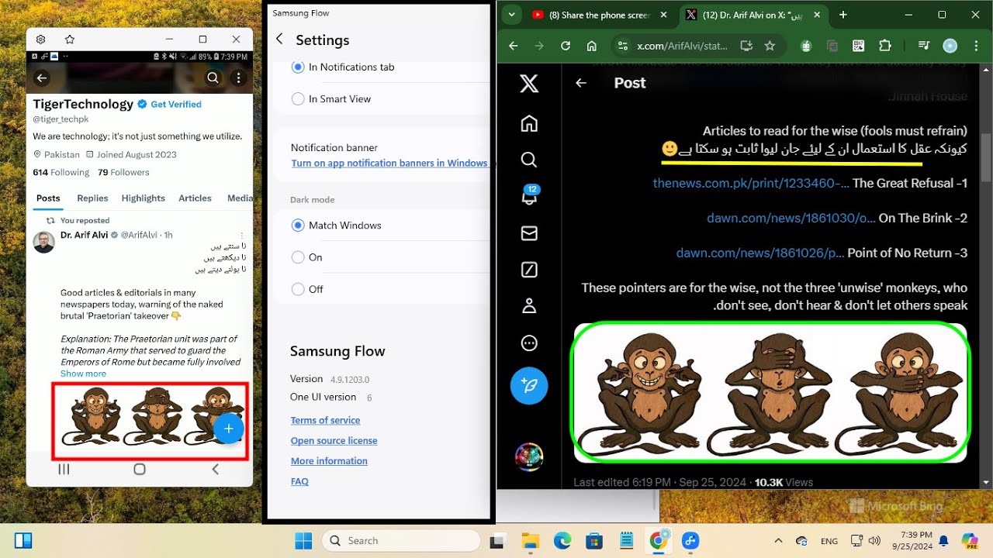This screenshot has height=558, width=993.
Task: Click the Chrome home button
Action: (x=591, y=46)
